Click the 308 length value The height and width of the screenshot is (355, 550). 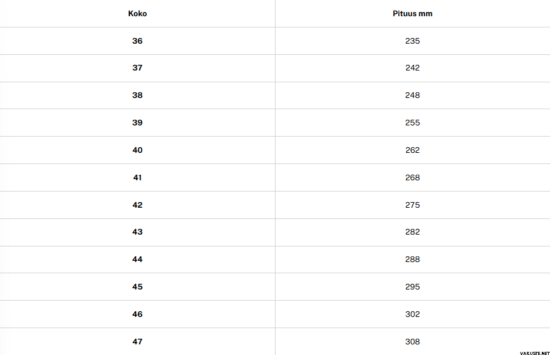[x=412, y=342]
